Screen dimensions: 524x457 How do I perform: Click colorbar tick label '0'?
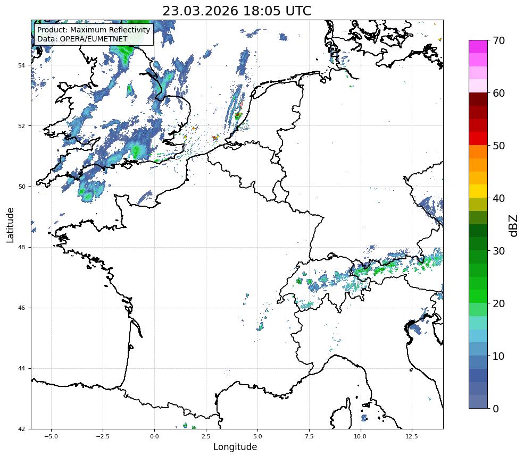coord(496,409)
